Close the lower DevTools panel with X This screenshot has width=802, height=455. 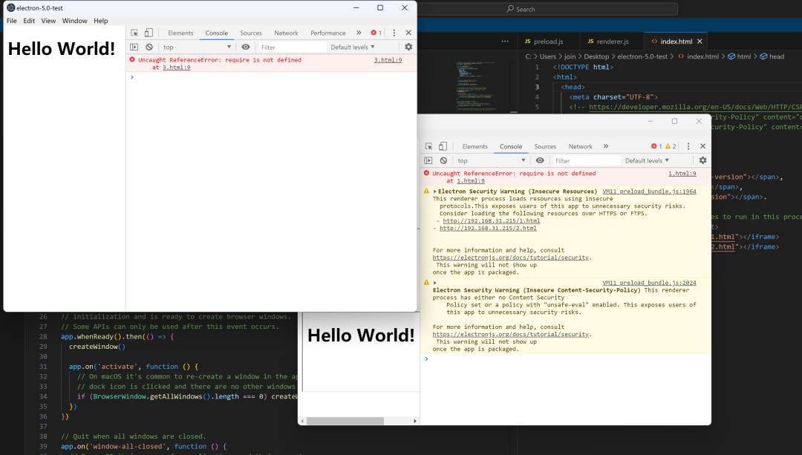coord(702,146)
